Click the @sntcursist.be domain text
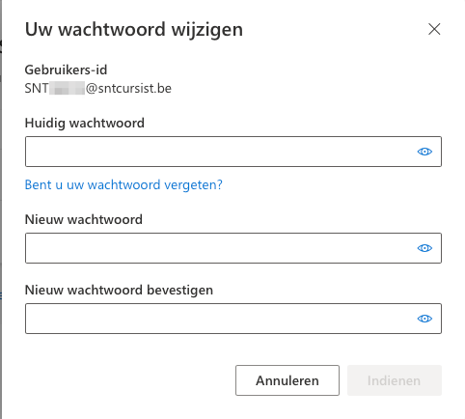Image resolution: width=465 pixels, height=419 pixels. [128, 89]
